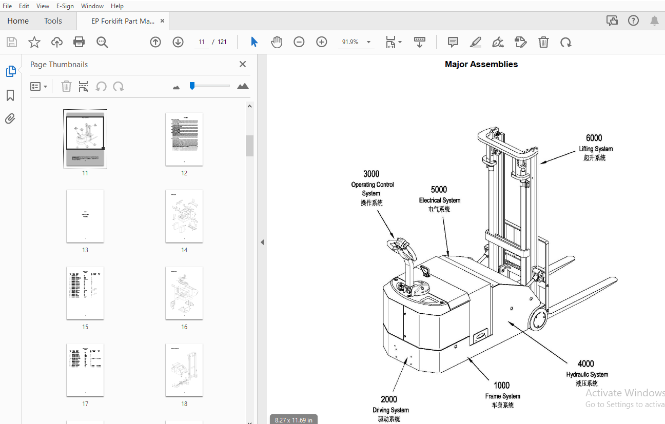
Task: Enlarge thumbnail size large mountain icon
Action: point(243,86)
